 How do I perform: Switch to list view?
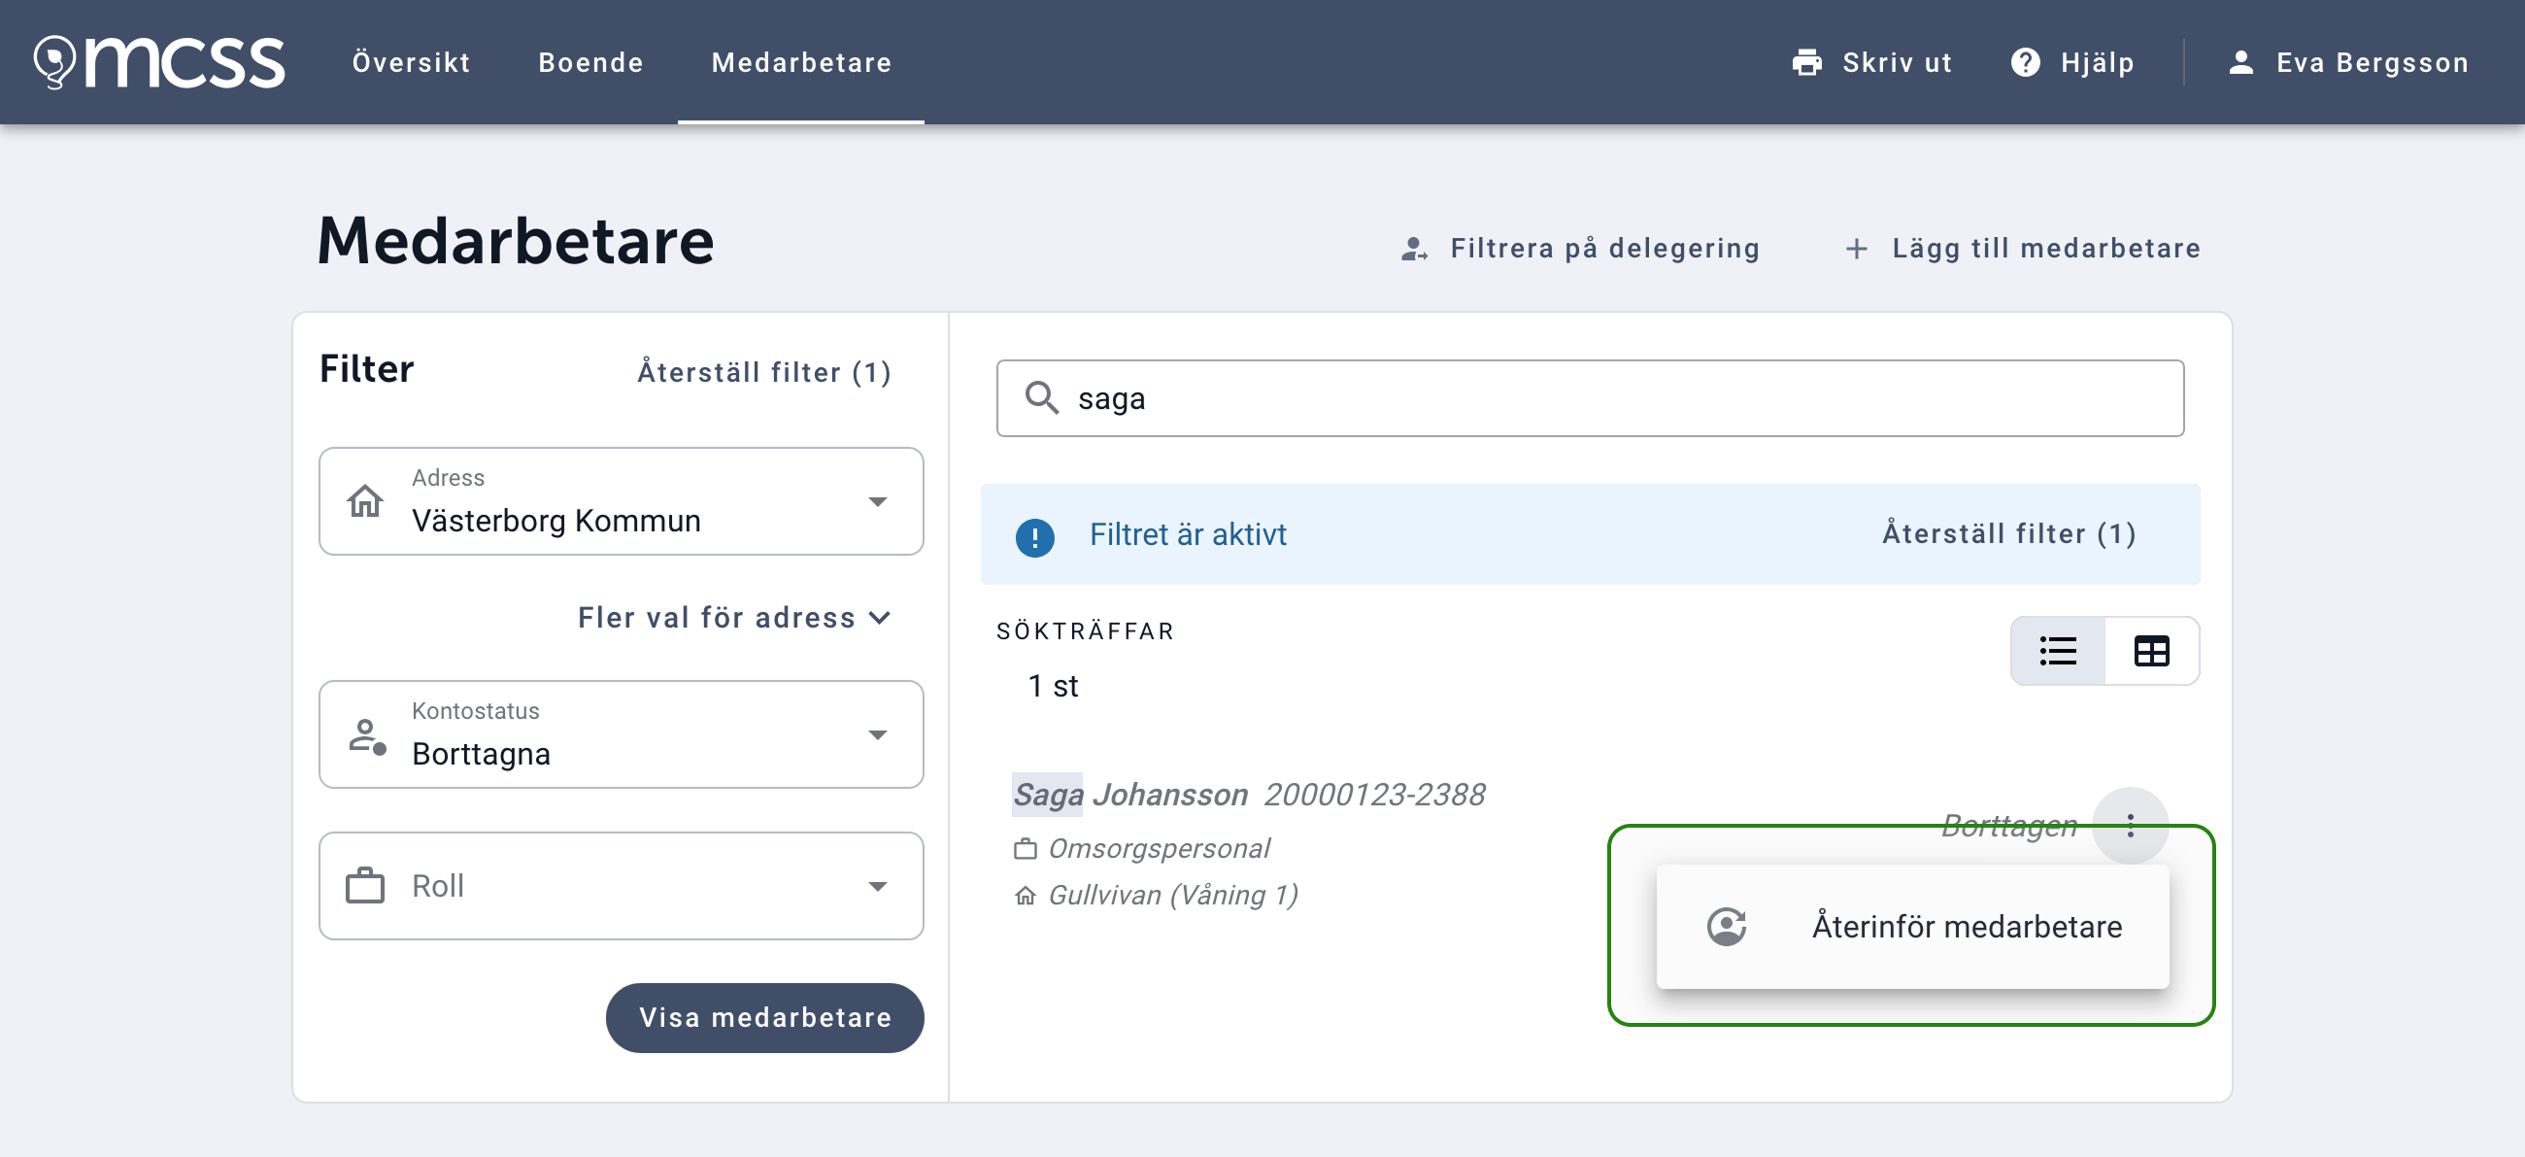[x=2058, y=651]
